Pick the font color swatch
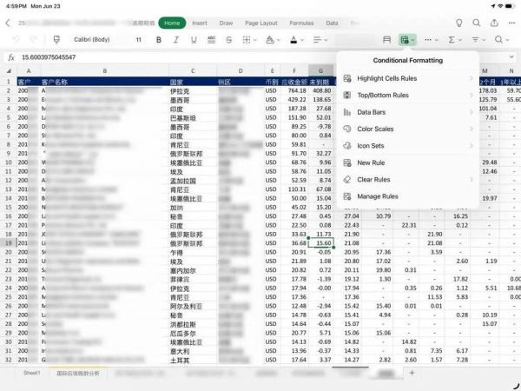 point(295,40)
